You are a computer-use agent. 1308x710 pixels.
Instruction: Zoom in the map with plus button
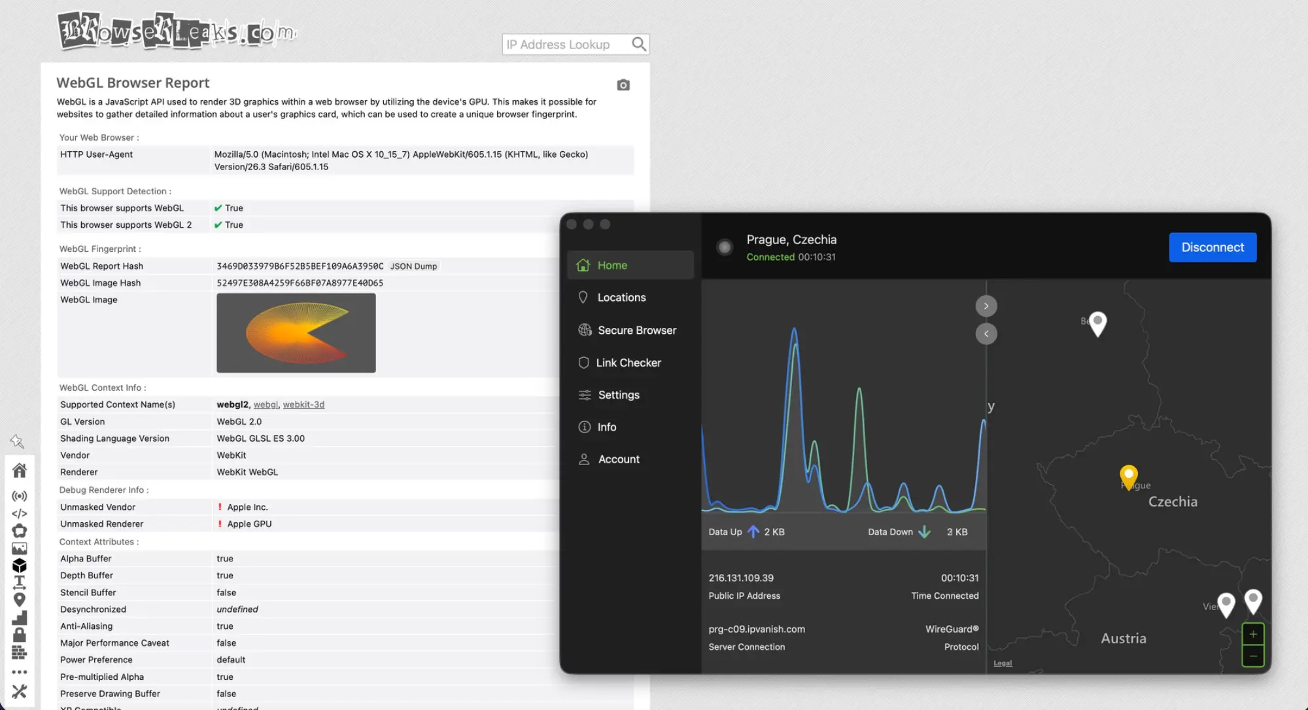[x=1252, y=633]
